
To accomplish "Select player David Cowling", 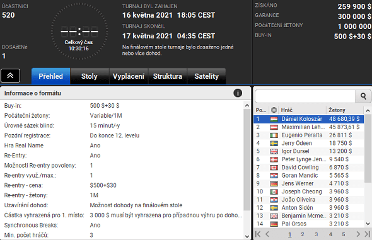I will pos(308,168).
